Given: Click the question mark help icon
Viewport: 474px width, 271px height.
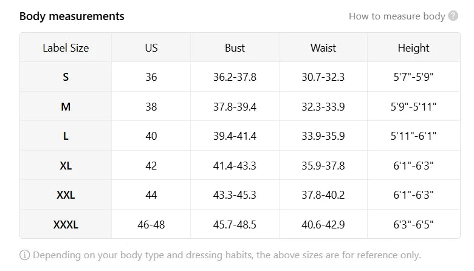Looking at the screenshot, I should pos(453,16).
